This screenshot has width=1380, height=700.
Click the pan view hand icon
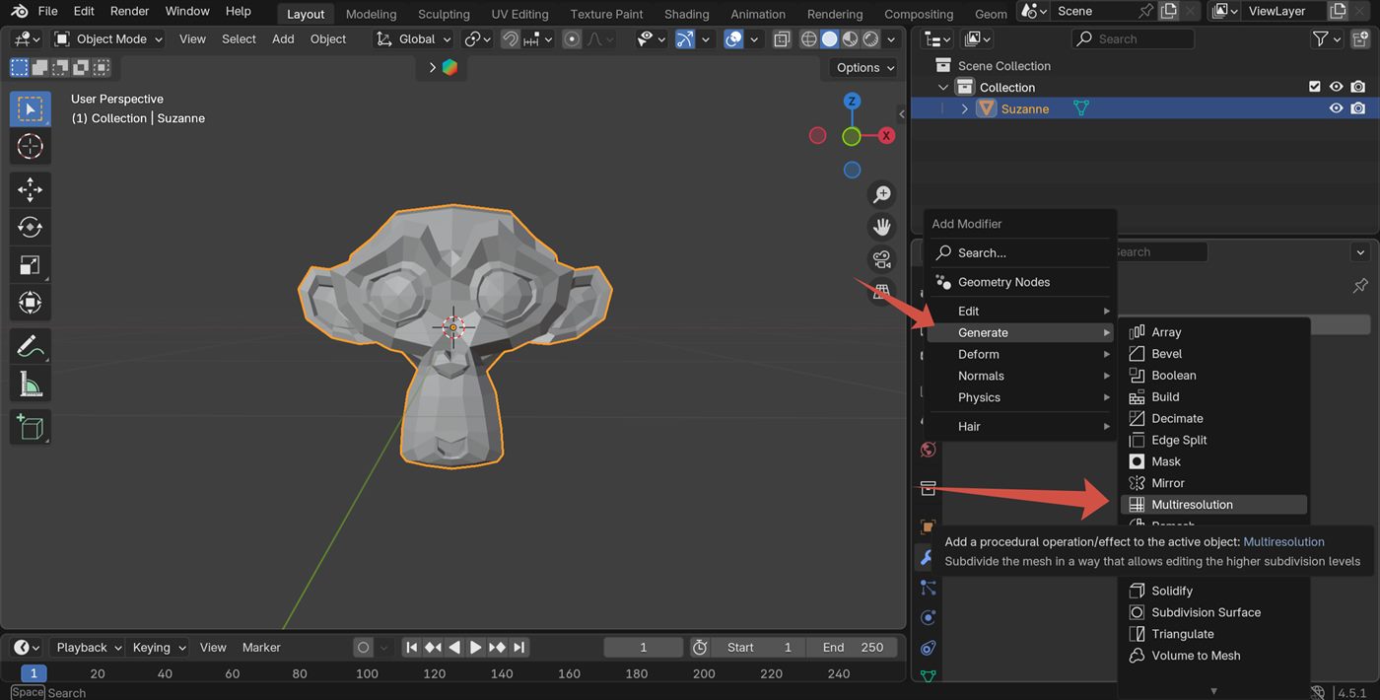[881, 227]
